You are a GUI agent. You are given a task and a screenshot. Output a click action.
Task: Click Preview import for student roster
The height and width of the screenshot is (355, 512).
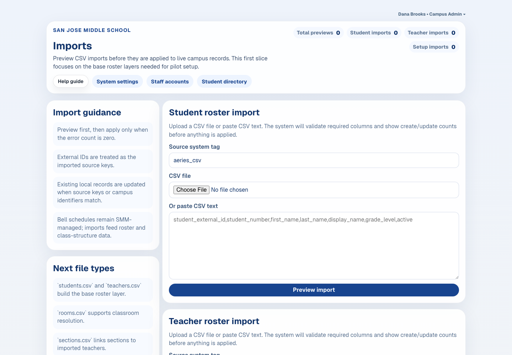[314, 290]
